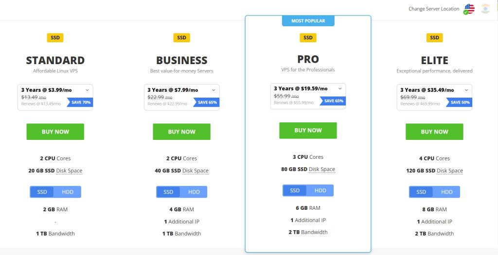The width and height of the screenshot is (498, 255).
Task: Open the Standard plan billing term dropdown
Action: click(x=87, y=90)
